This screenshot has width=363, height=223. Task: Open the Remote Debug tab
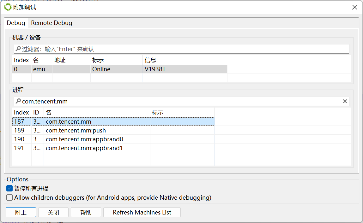(x=51, y=23)
